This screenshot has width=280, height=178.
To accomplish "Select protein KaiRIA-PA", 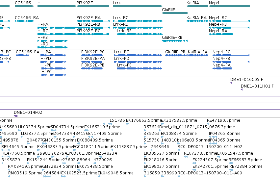I will [198, 55].
